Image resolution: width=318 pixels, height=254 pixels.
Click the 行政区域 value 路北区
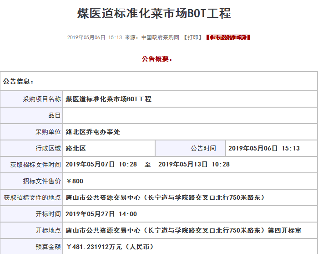tap(76, 148)
